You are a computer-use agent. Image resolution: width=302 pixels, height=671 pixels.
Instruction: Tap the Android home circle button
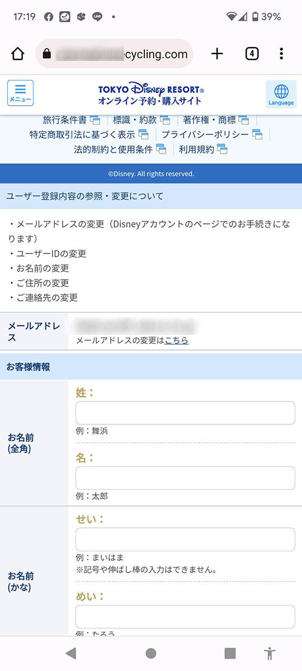pyautogui.click(x=151, y=653)
